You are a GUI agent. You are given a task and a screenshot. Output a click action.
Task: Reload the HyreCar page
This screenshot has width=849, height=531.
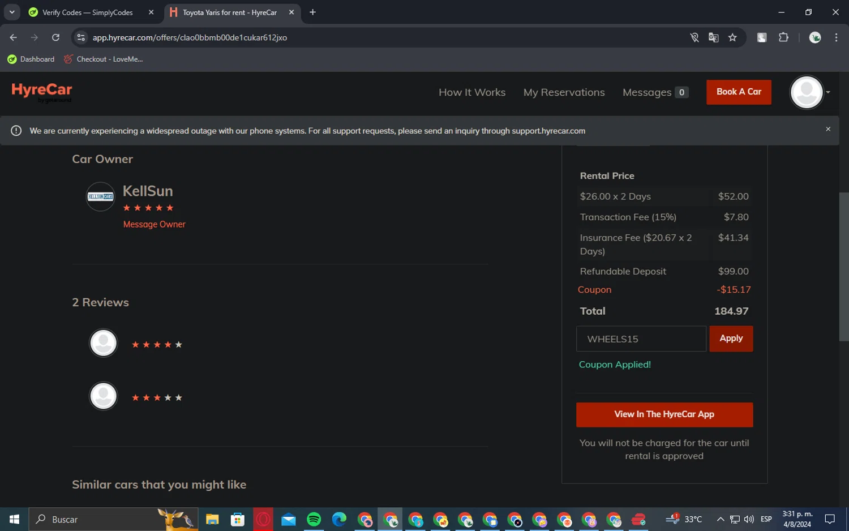(55, 37)
